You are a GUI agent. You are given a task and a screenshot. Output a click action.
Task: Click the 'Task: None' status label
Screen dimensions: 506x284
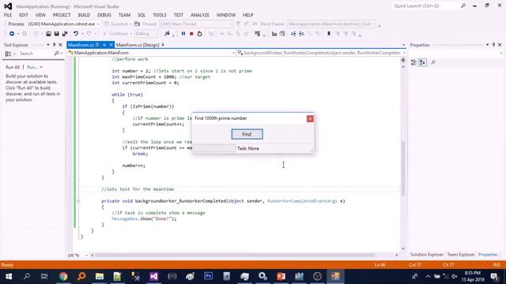[248, 148]
